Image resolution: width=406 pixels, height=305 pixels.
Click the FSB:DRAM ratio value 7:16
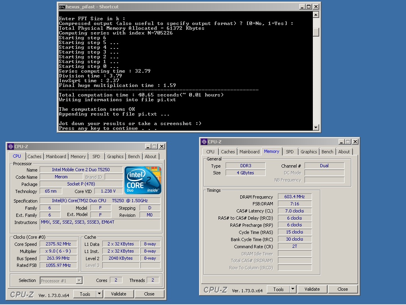295,204
